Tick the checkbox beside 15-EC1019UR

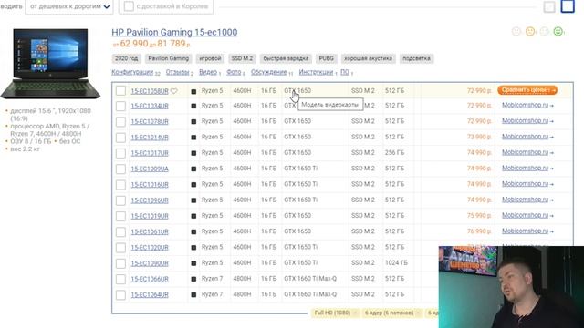pos(120,216)
